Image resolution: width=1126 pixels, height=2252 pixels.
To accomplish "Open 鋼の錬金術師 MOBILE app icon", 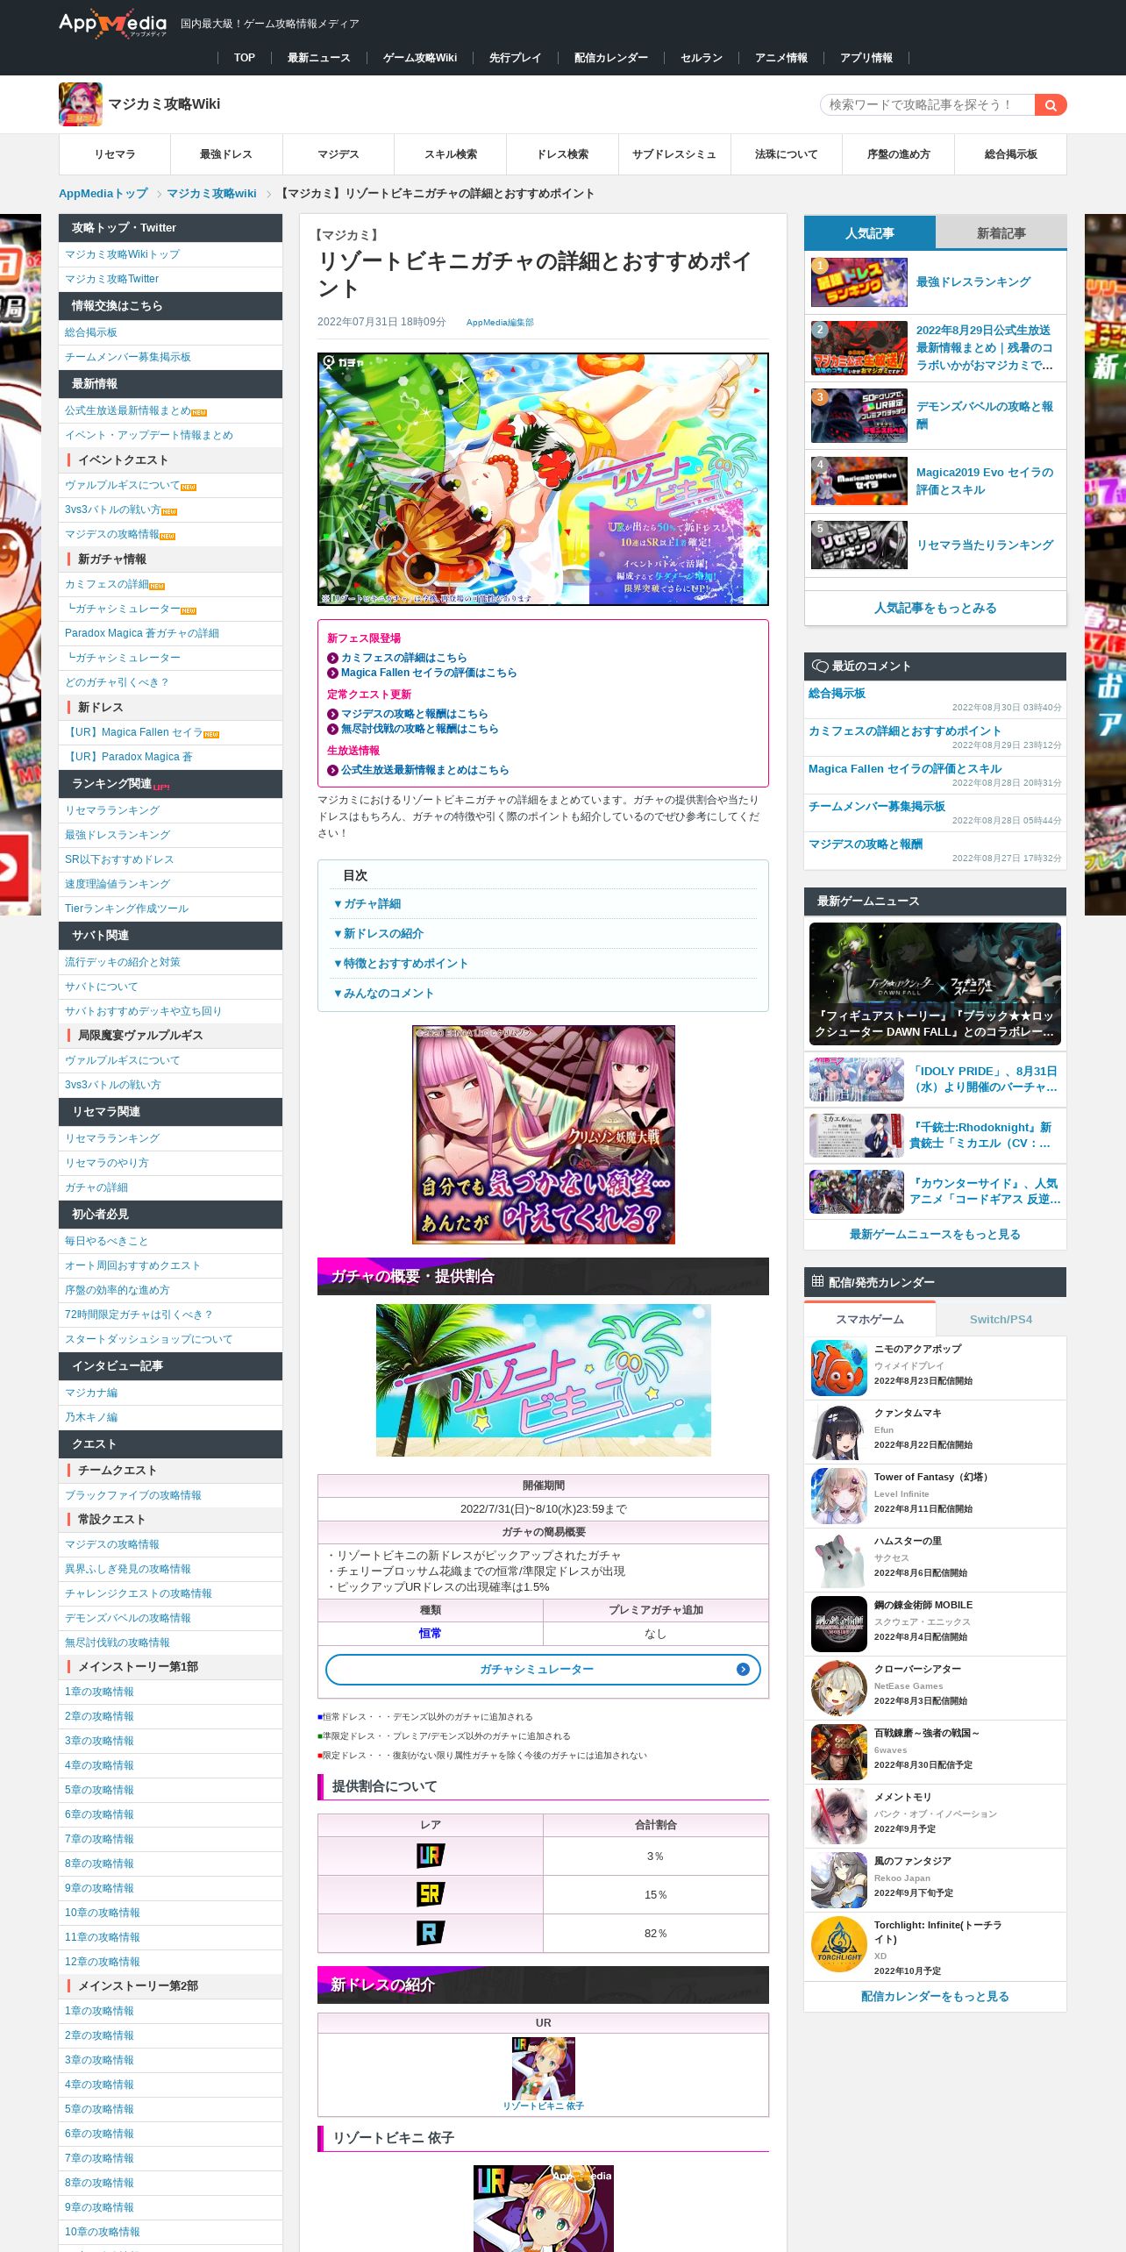I will point(839,1624).
